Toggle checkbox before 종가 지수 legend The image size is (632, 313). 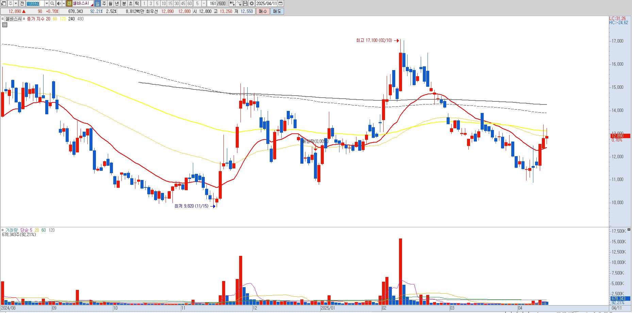[x=24, y=19]
